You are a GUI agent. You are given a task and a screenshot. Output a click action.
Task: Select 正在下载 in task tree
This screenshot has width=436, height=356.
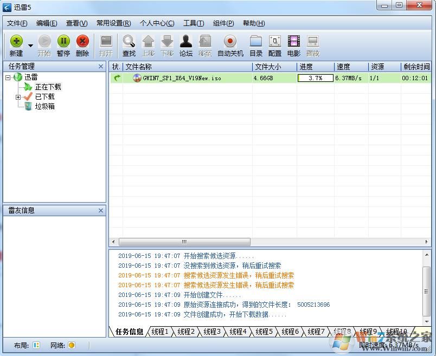pos(48,87)
